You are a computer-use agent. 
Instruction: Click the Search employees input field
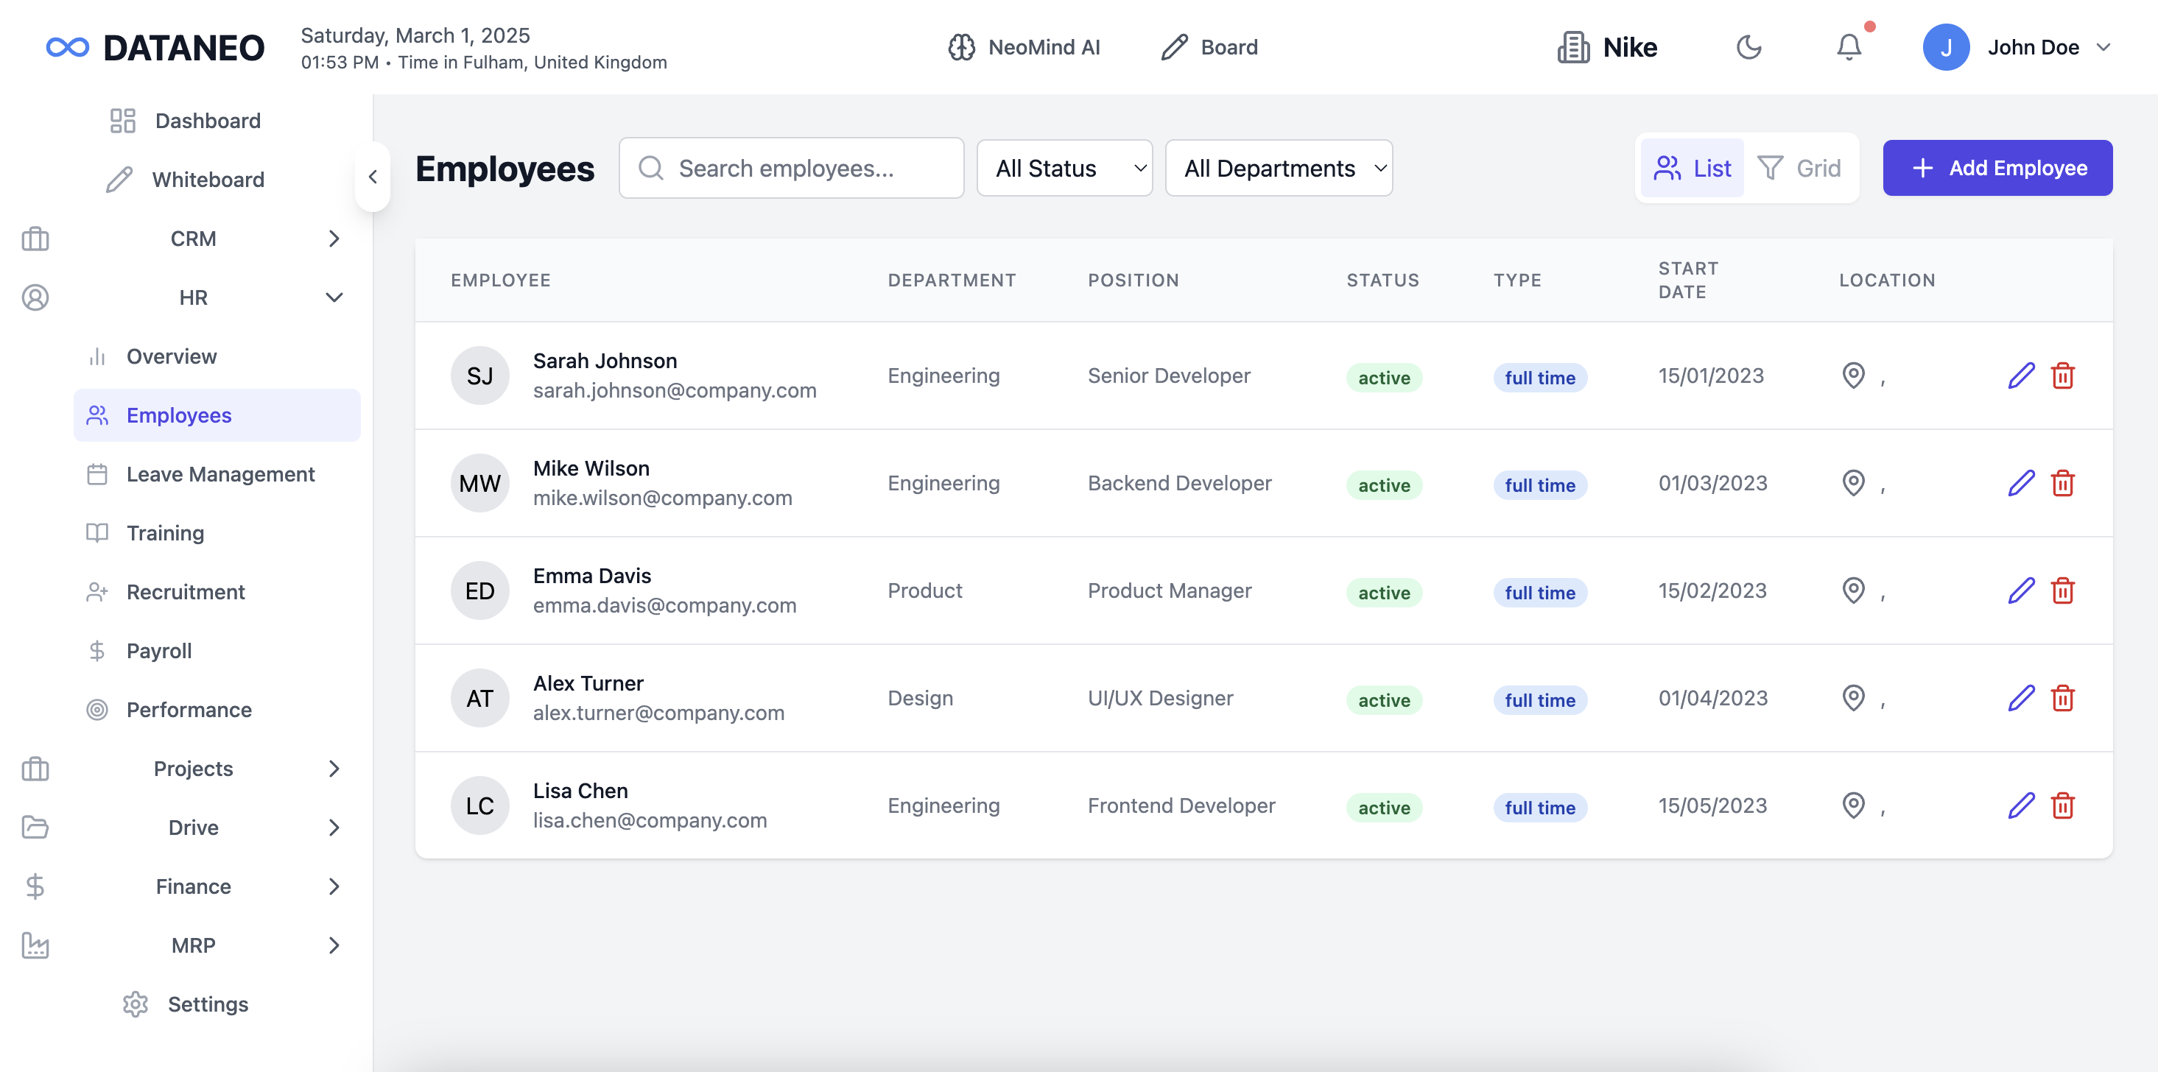pos(792,169)
